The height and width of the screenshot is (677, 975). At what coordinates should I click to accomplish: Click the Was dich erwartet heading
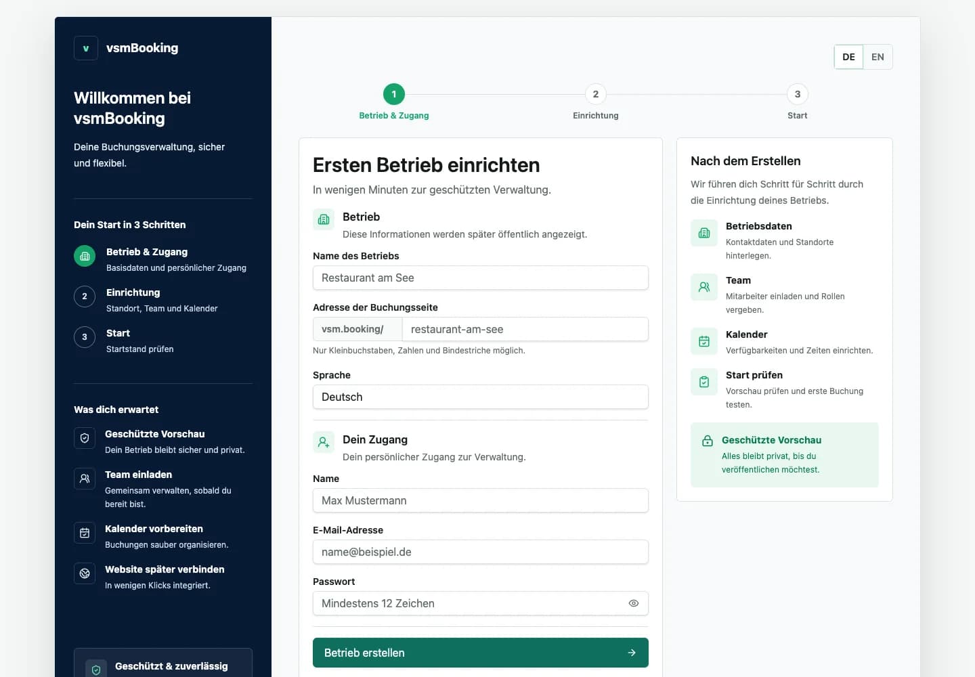tap(116, 410)
